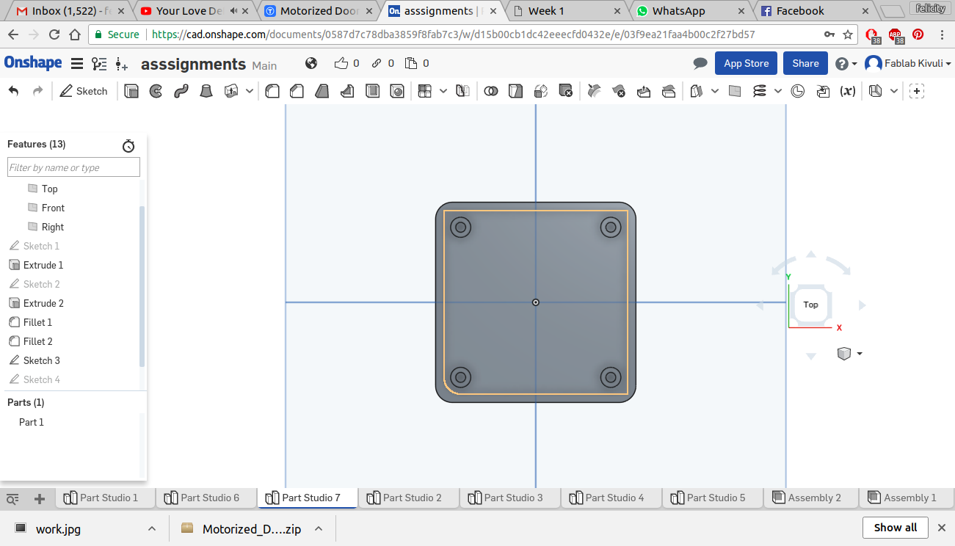Select Extrude 2 in the feature list
955x546 pixels.
pos(43,303)
